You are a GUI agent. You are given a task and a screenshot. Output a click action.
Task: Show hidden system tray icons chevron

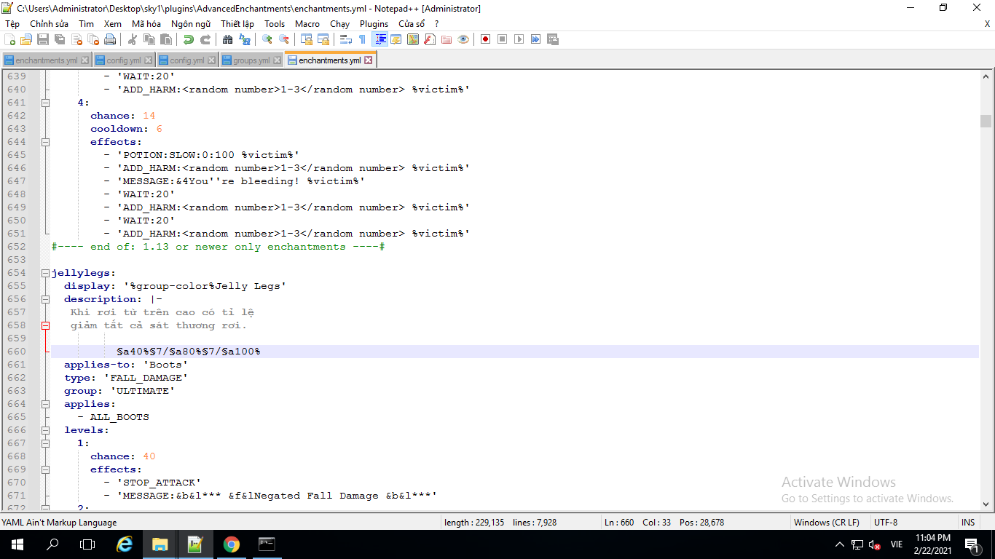pos(840,544)
